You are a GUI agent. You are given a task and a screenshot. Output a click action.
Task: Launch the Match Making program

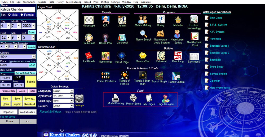tap(143, 20)
